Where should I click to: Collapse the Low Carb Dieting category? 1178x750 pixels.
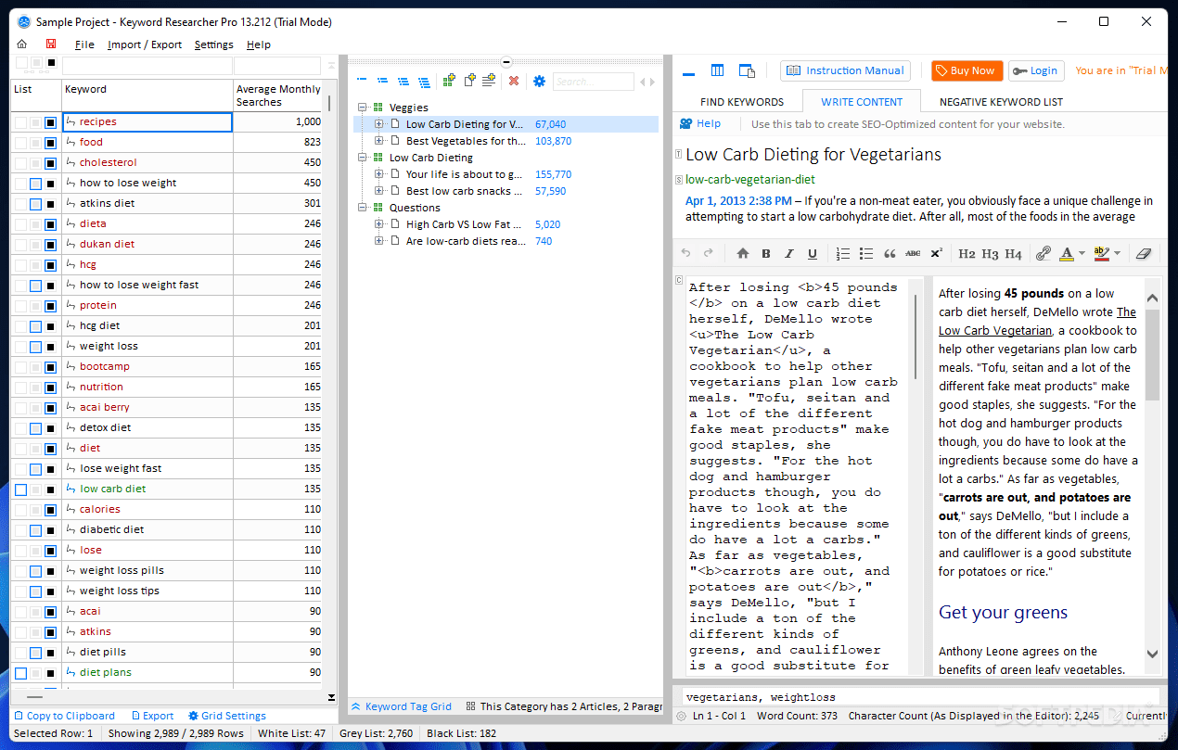pyautogui.click(x=363, y=158)
